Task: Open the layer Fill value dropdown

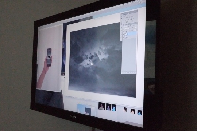Action: click(135, 30)
